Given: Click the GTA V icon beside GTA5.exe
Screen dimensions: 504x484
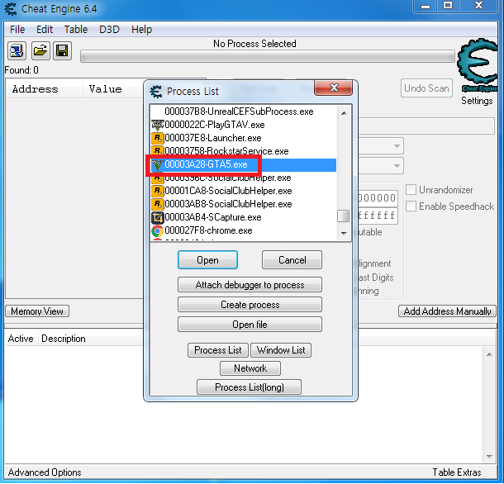Looking at the screenshot, I should click(158, 164).
